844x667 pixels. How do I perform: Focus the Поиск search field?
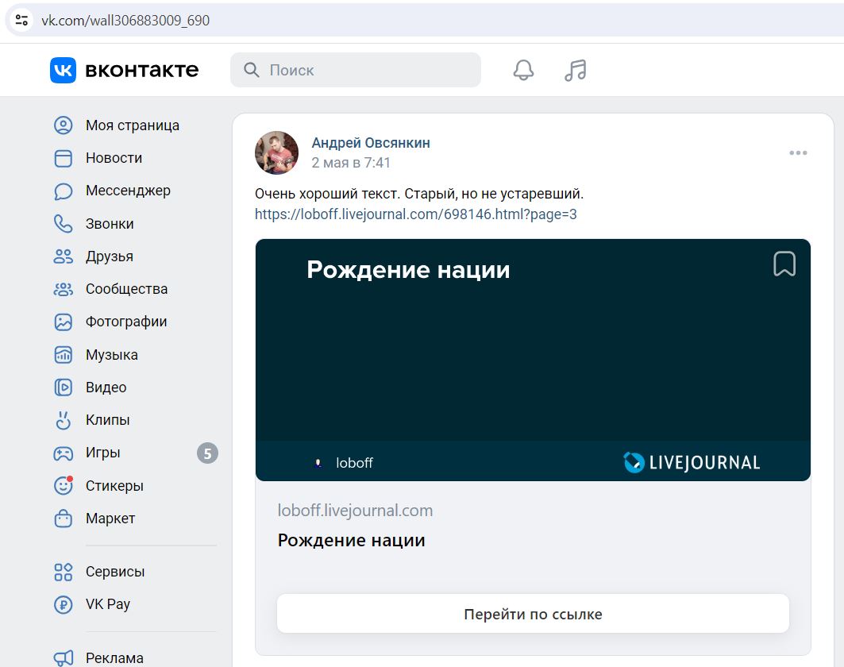[355, 70]
